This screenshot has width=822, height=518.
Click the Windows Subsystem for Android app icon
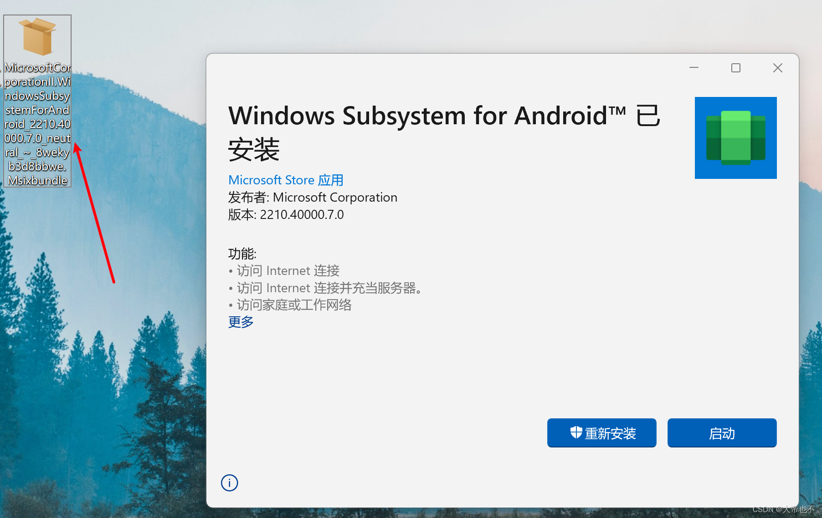(x=735, y=137)
